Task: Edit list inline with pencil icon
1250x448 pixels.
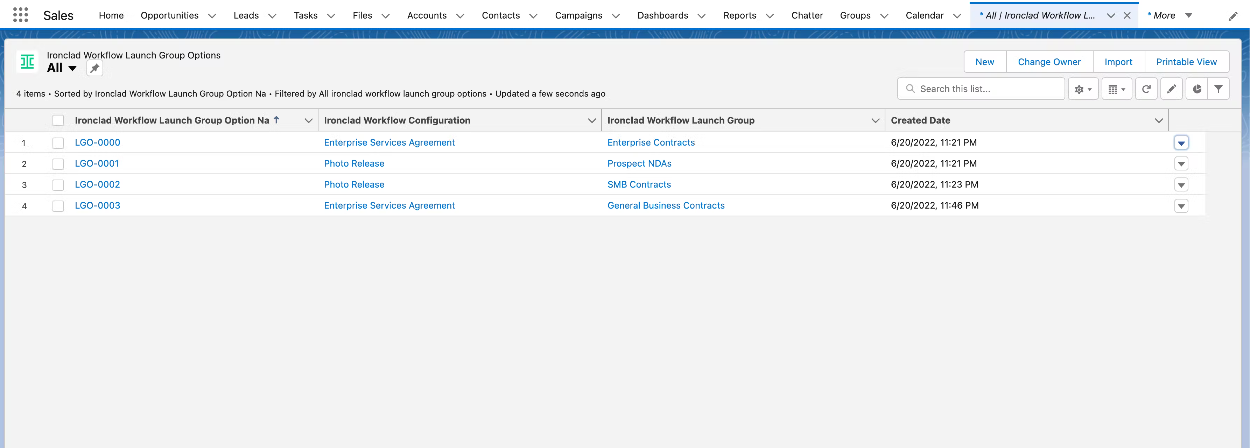Action: [1171, 89]
